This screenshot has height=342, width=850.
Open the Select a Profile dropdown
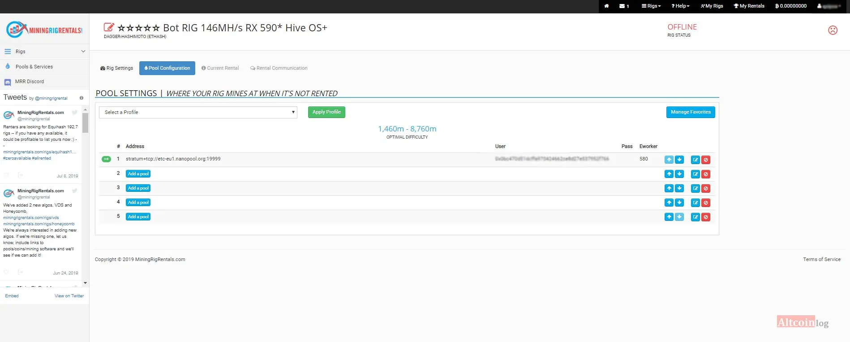pos(198,112)
